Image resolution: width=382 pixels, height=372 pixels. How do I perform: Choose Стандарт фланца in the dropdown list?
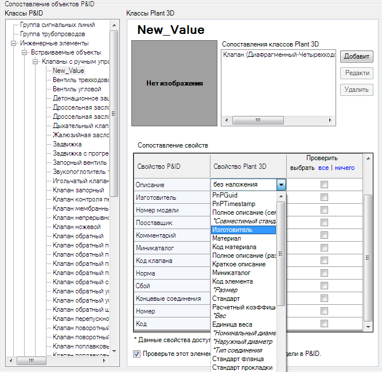(x=238, y=359)
